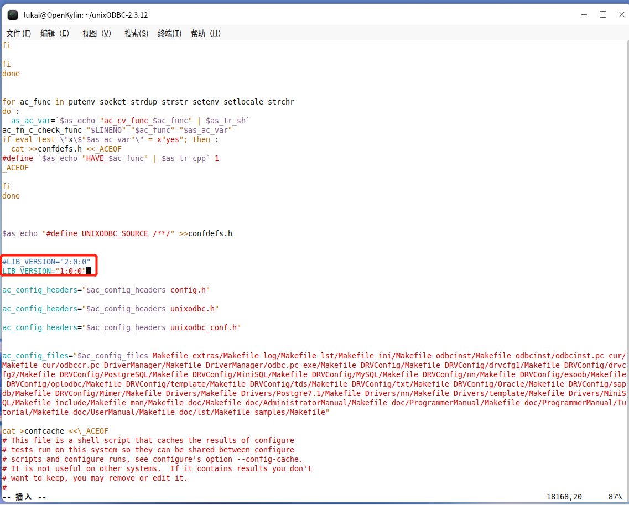Open the 终端(T) menu

point(169,33)
